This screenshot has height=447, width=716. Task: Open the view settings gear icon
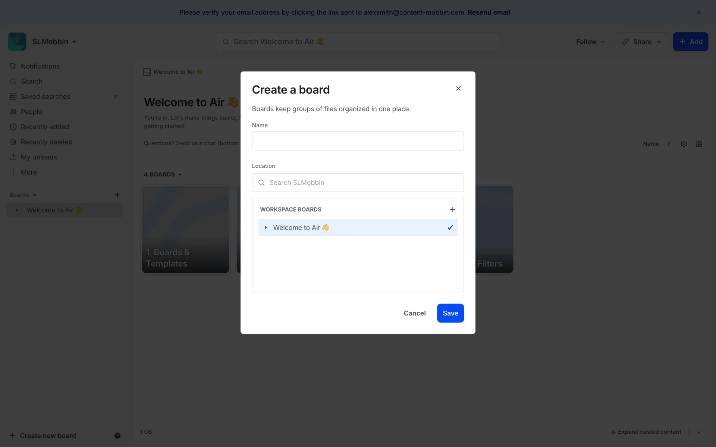[x=684, y=144]
